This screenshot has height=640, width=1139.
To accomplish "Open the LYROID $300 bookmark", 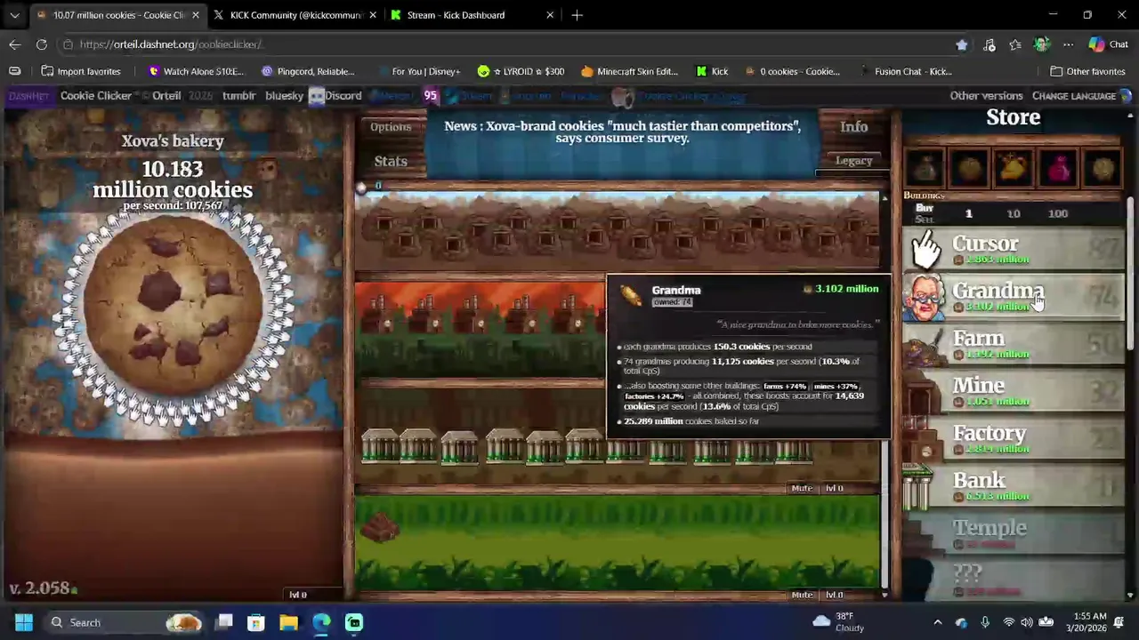I will tap(521, 71).
